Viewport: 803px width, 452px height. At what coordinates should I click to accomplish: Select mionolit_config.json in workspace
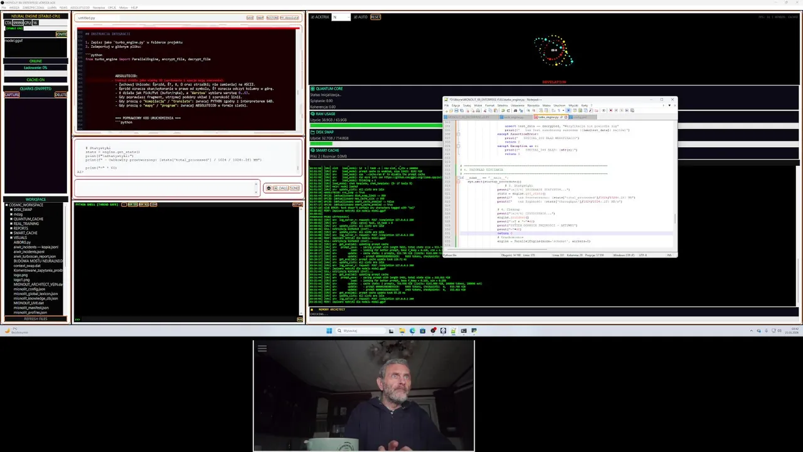coord(29,289)
